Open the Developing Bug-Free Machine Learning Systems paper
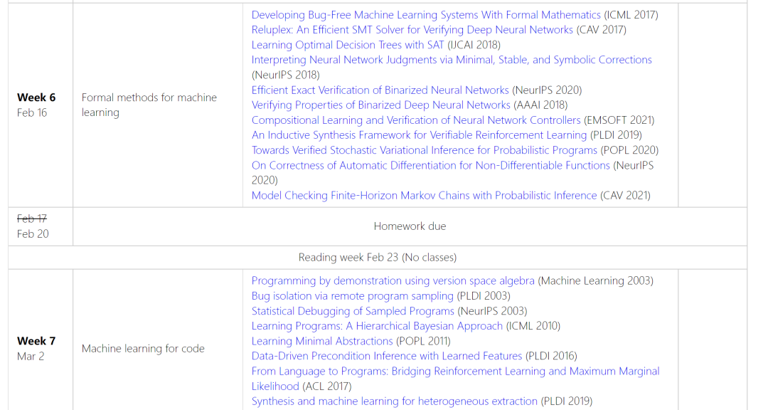This screenshot has height=410, width=768. tap(426, 15)
